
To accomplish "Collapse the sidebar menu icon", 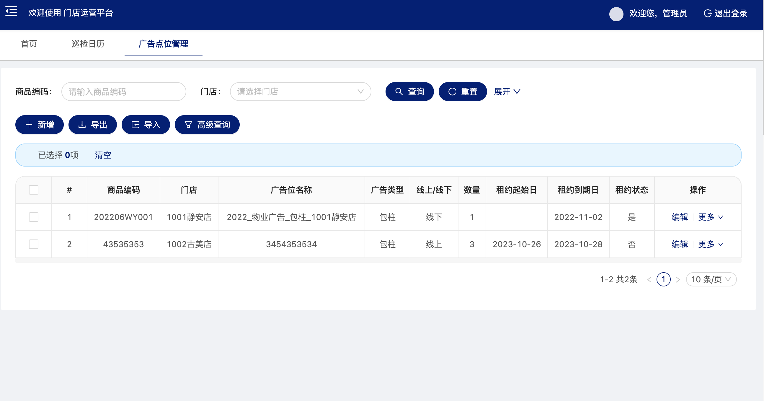I will (11, 11).
